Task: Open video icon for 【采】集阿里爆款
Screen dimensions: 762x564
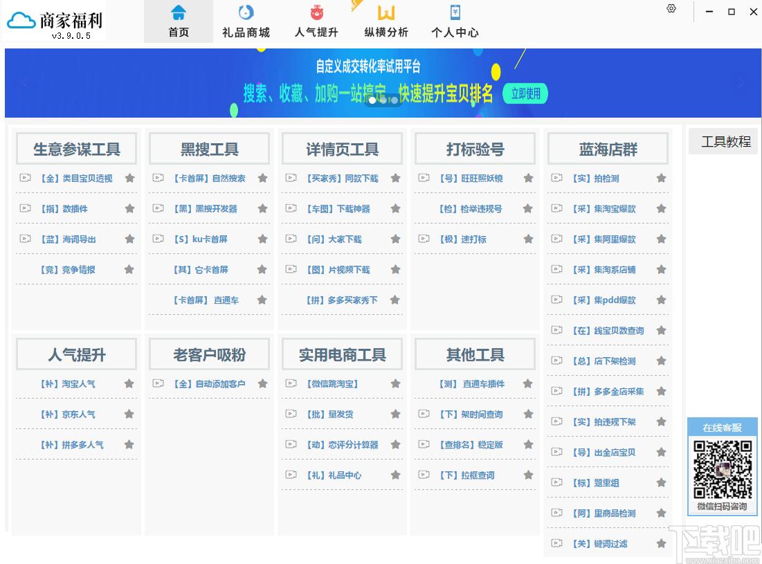Action: point(557,239)
